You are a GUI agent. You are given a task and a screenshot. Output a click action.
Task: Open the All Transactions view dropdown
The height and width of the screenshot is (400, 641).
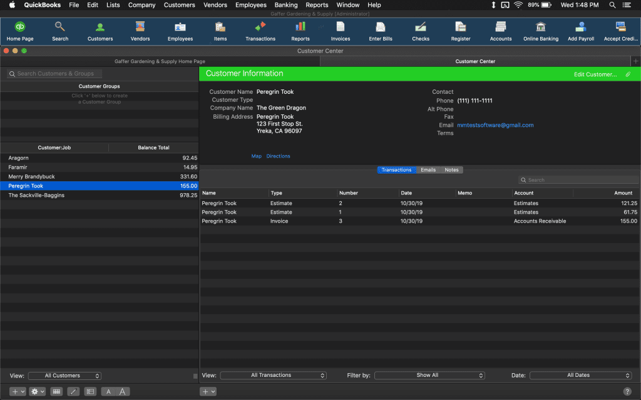pyautogui.click(x=273, y=375)
